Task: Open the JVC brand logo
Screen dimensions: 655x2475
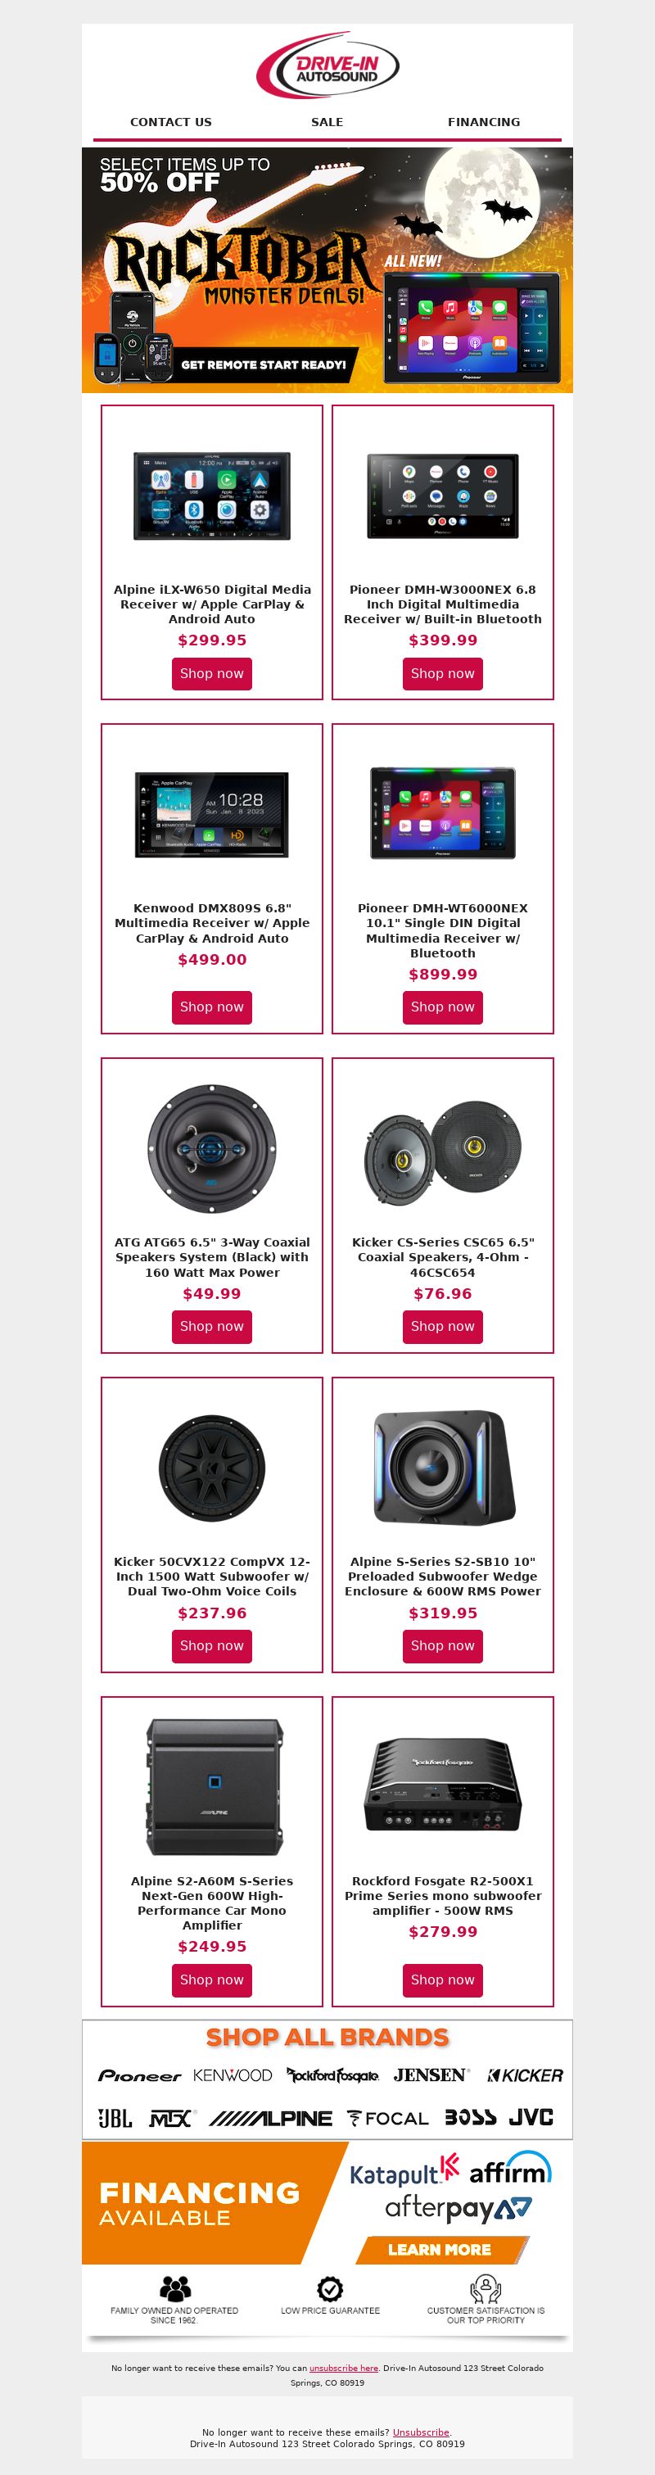Action: coord(531,2116)
